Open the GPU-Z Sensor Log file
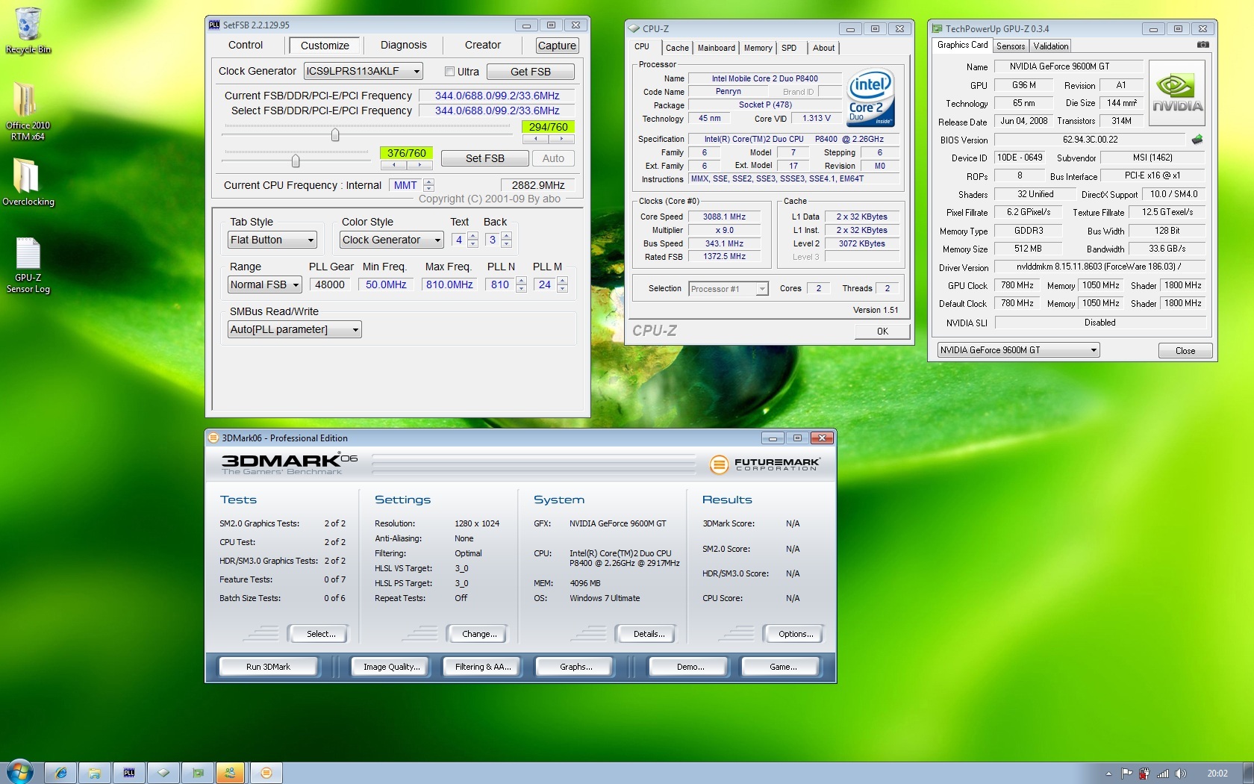The width and height of the screenshot is (1254, 784). tap(28, 266)
